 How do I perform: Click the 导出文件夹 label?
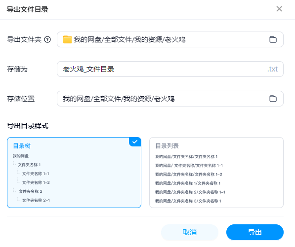pyautogui.click(x=24, y=39)
